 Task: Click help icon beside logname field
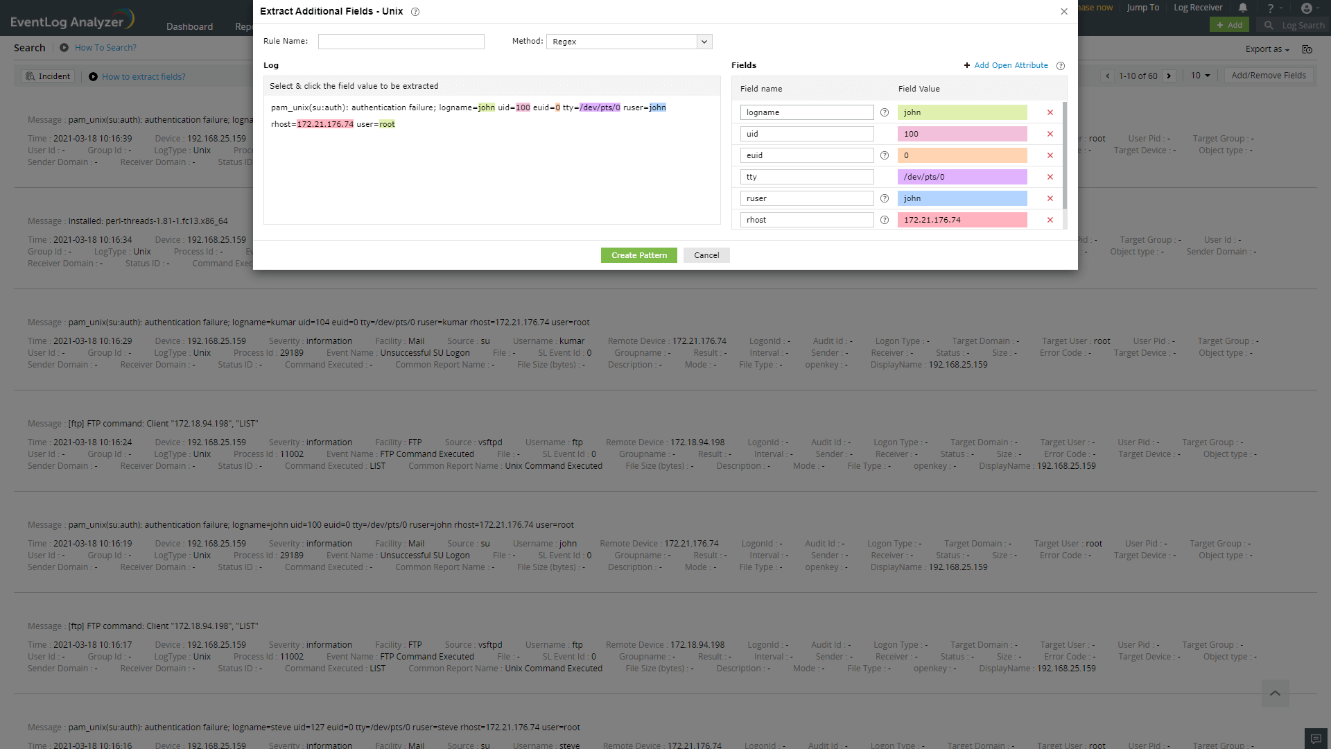(884, 112)
